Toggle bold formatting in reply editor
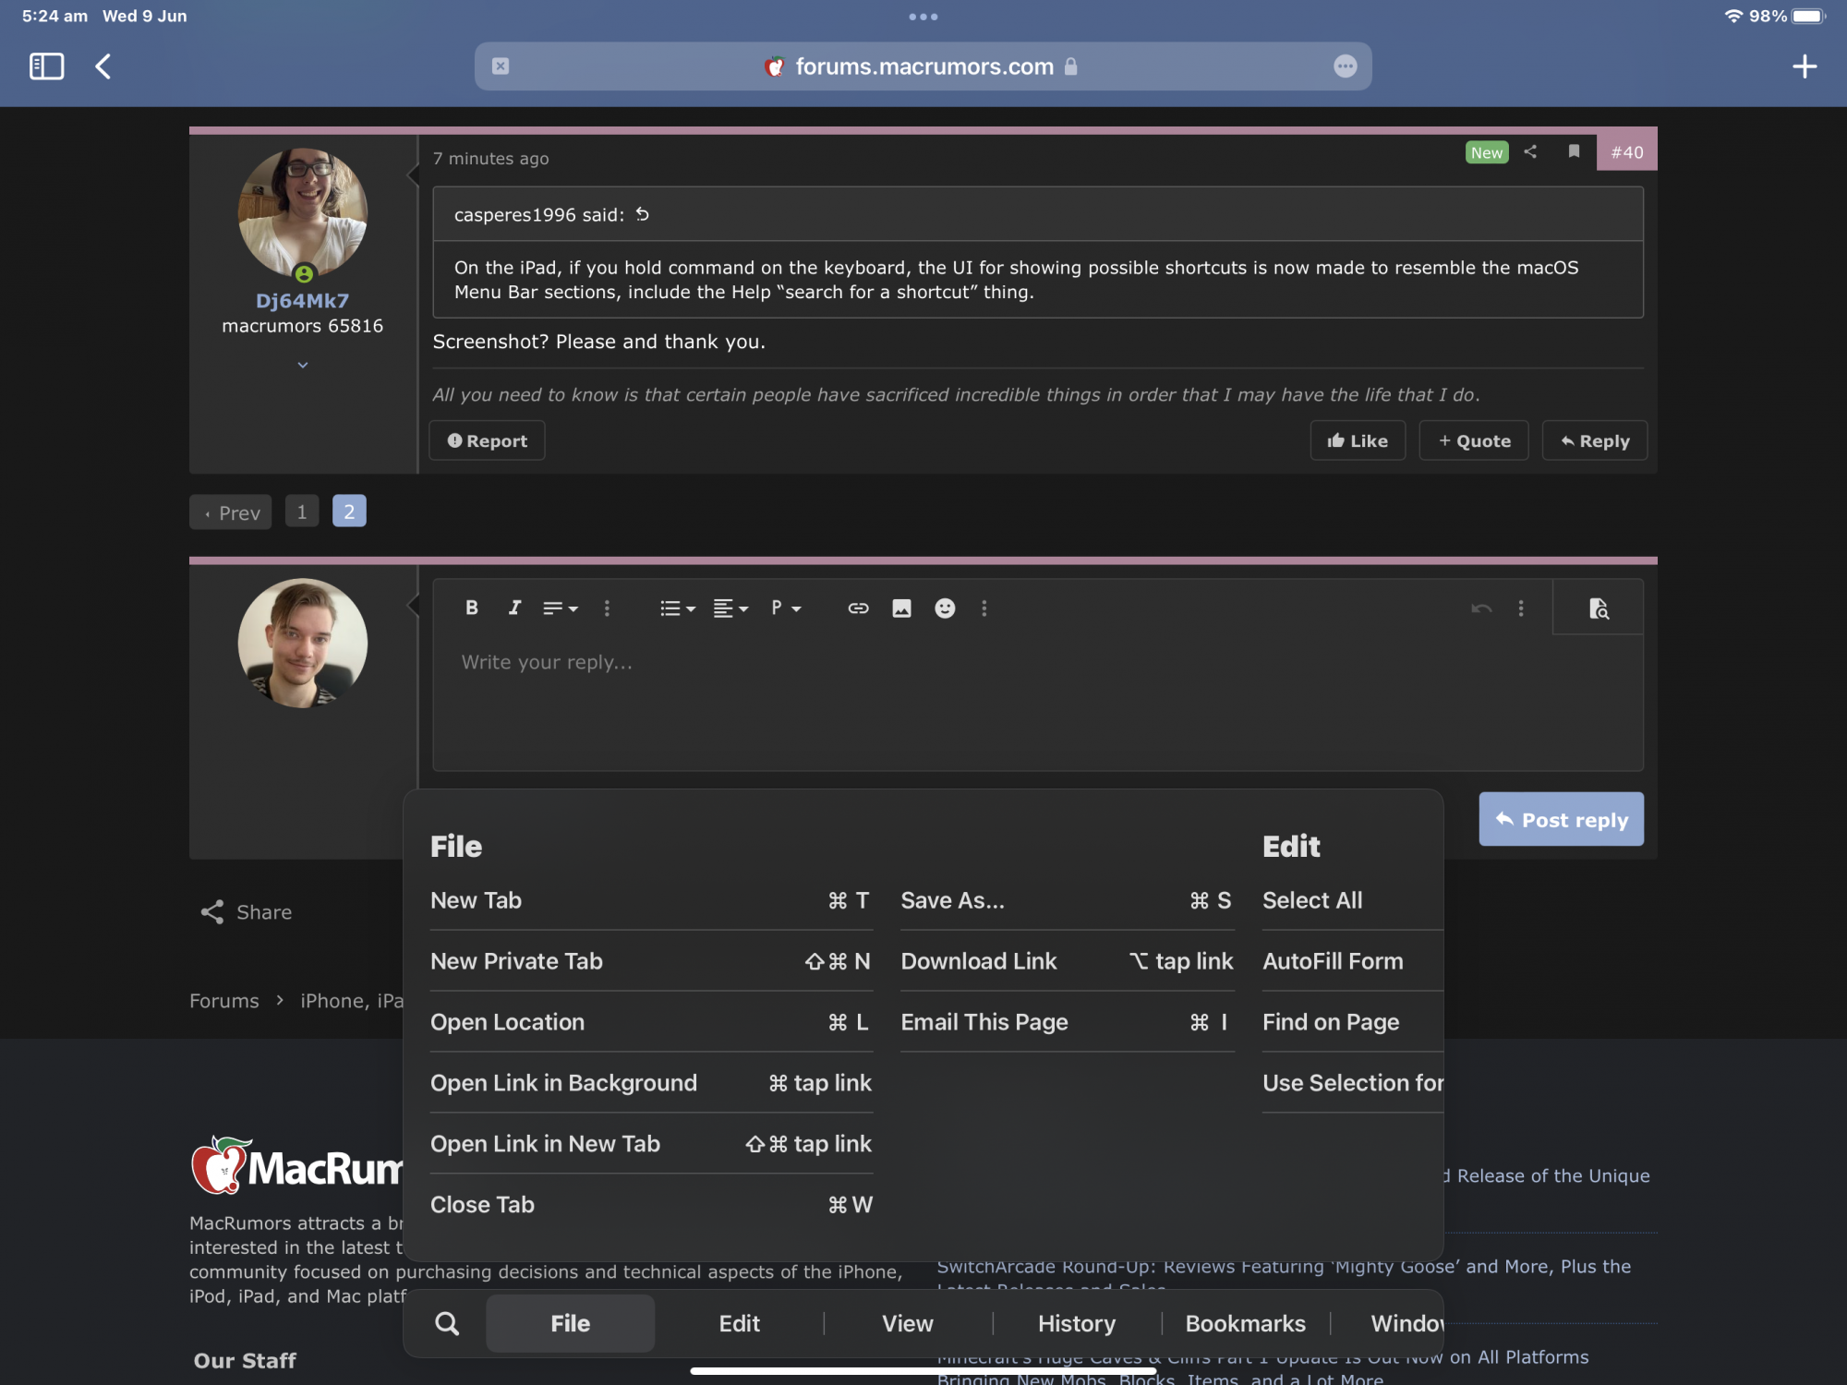Screen dimensions: 1847x1385 point(471,608)
